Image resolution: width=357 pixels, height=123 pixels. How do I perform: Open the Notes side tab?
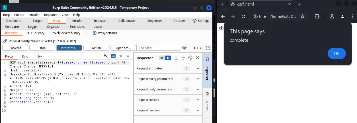coord(207,102)
